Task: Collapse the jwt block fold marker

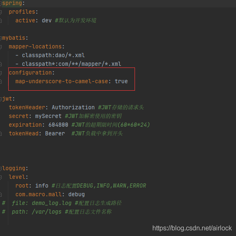Action: [x=0, y=99]
